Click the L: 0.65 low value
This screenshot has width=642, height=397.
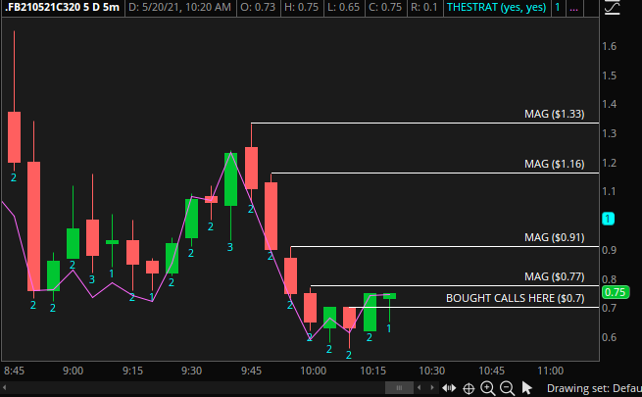[x=343, y=8]
